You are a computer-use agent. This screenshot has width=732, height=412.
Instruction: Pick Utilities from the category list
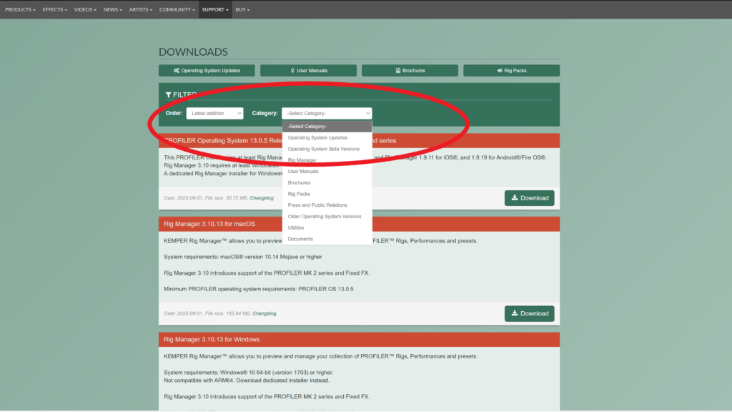296,227
